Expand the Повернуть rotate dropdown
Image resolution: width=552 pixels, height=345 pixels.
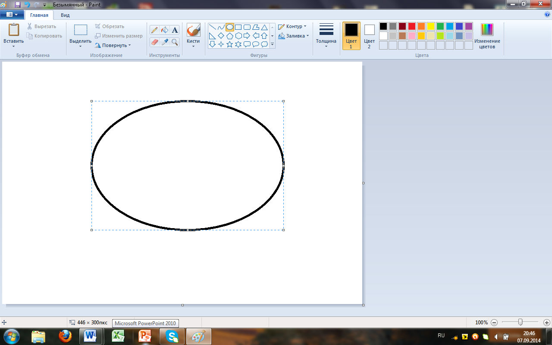(x=113, y=45)
